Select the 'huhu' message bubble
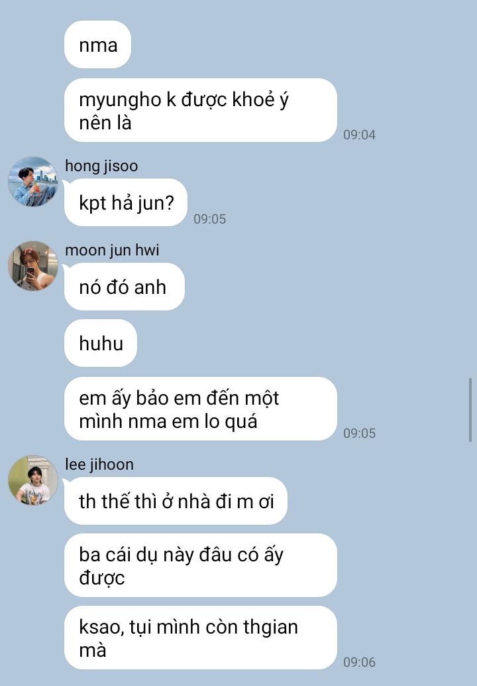Screen dimensions: 477x686 101,343
